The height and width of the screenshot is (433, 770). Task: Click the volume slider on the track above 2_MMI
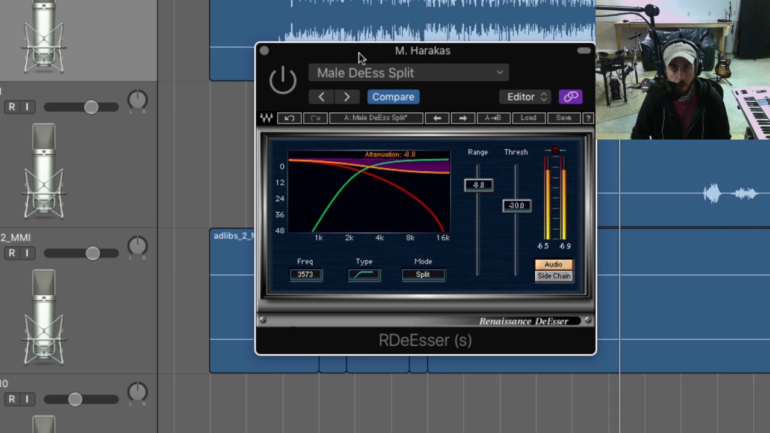(81, 107)
